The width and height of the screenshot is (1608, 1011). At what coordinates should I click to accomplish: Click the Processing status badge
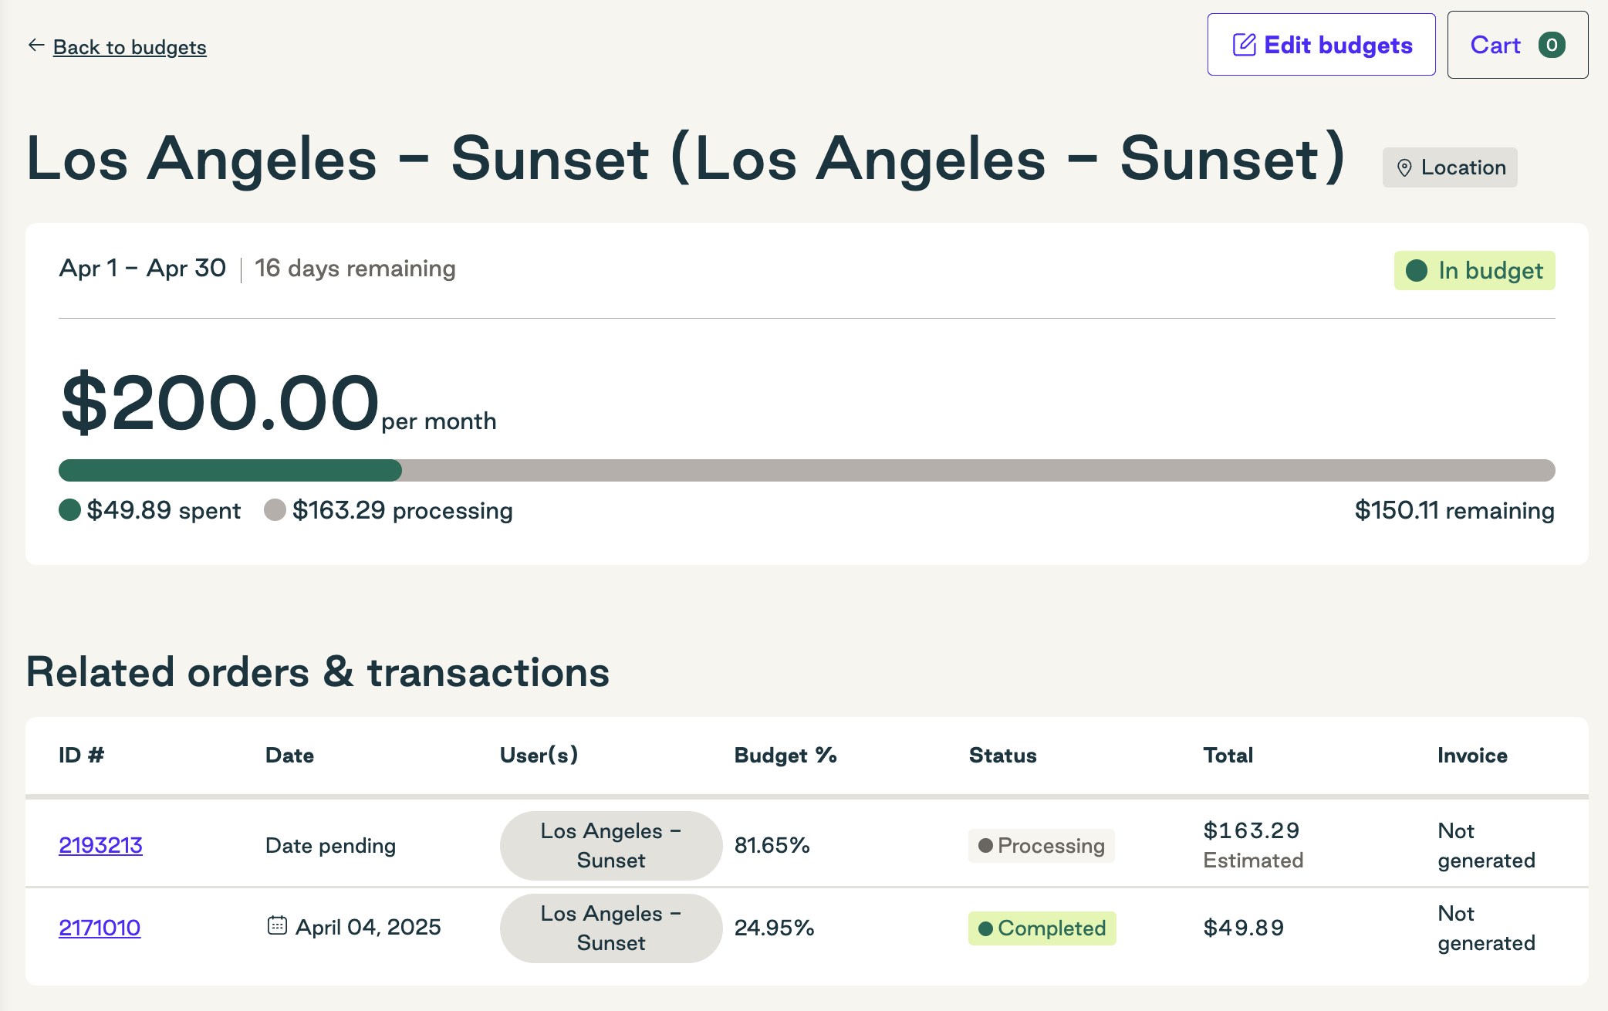(x=1041, y=846)
